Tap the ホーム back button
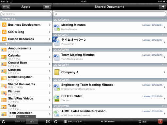The image size is (167, 125). coord(6,7)
